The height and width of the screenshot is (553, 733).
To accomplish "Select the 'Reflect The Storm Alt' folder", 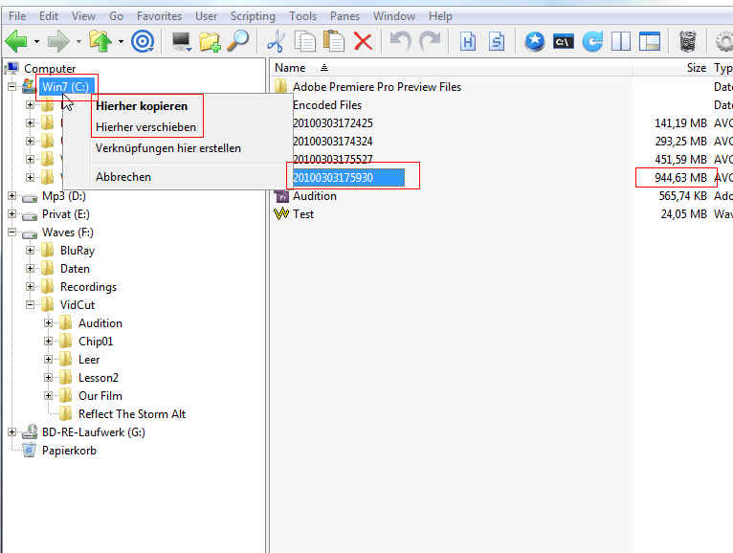I will pos(131,414).
